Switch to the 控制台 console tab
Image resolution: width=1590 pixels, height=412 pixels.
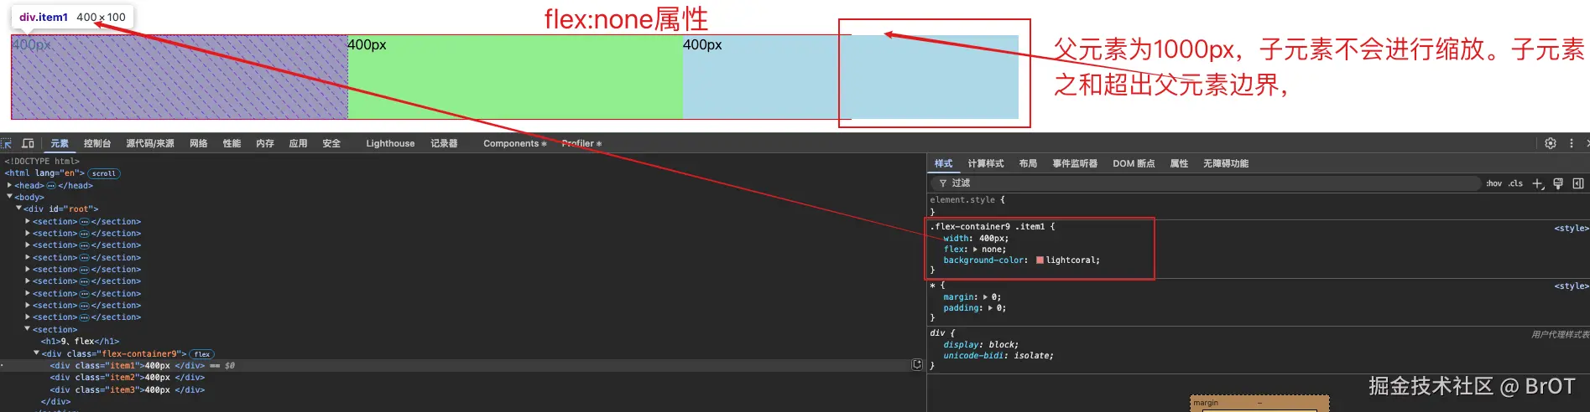[x=97, y=144]
